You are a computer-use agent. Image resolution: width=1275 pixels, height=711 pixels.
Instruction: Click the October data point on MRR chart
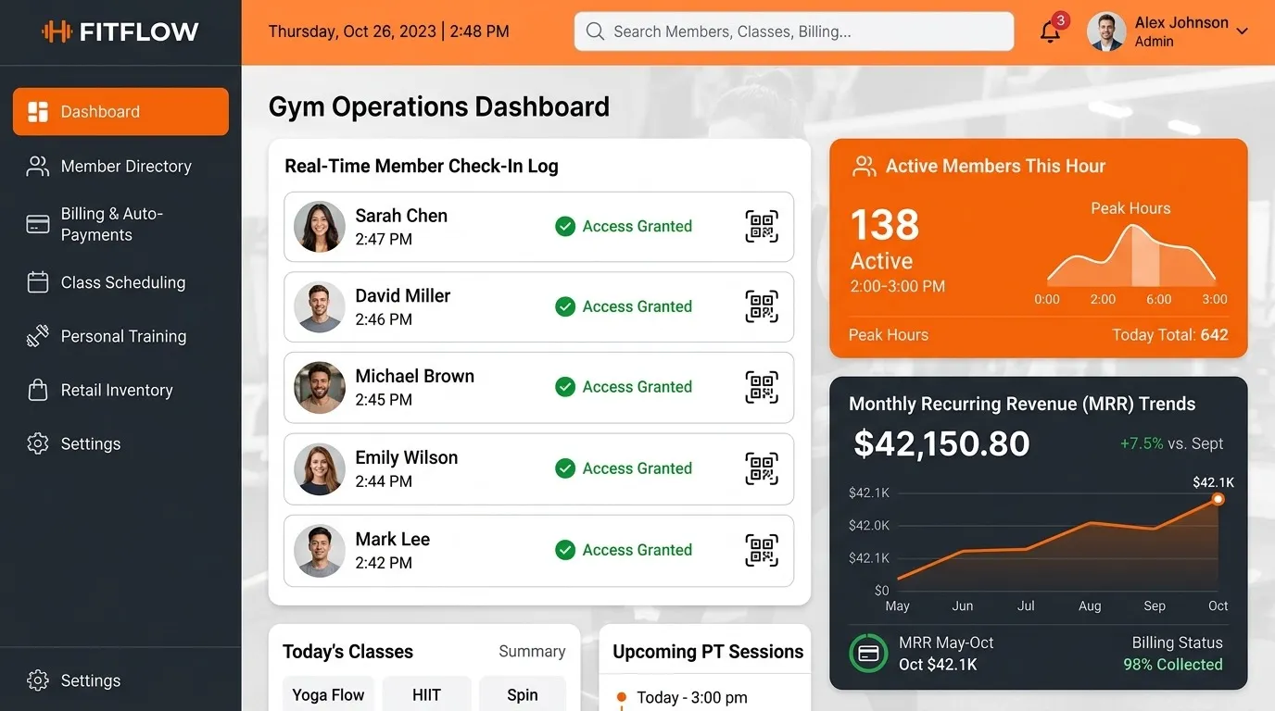click(x=1218, y=499)
